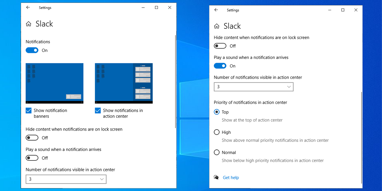Uncheck Show notification banners
382x191 pixels.
[29, 111]
